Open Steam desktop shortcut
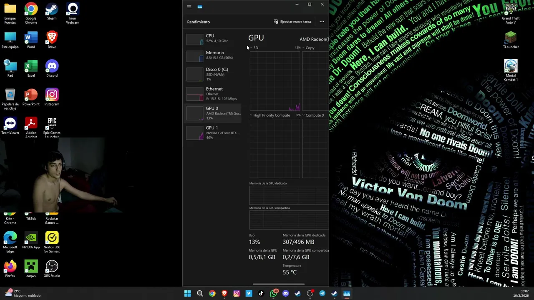 pos(52,12)
